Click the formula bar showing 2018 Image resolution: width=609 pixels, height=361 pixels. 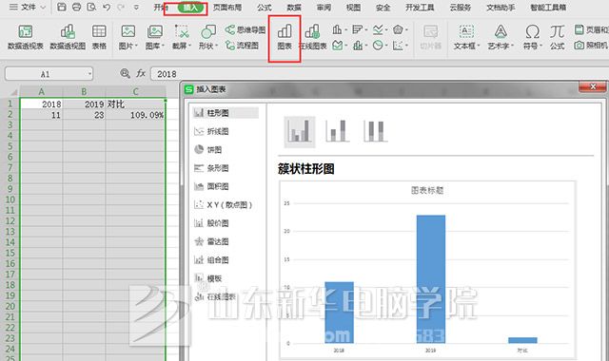click(379, 74)
